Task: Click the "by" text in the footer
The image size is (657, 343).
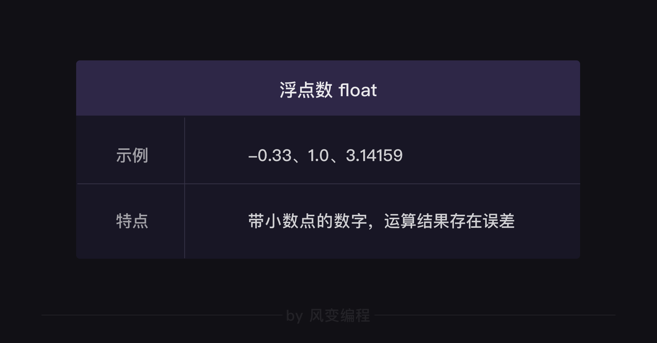Action: pyautogui.click(x=294, y=316)
